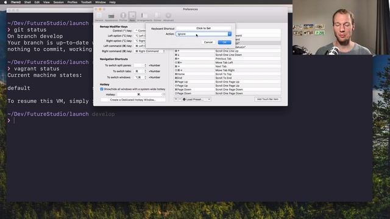Open the Profiles menu in the menu bar
Image resolution: width=390 pixels, height=219 pixels.
(73, 2)
